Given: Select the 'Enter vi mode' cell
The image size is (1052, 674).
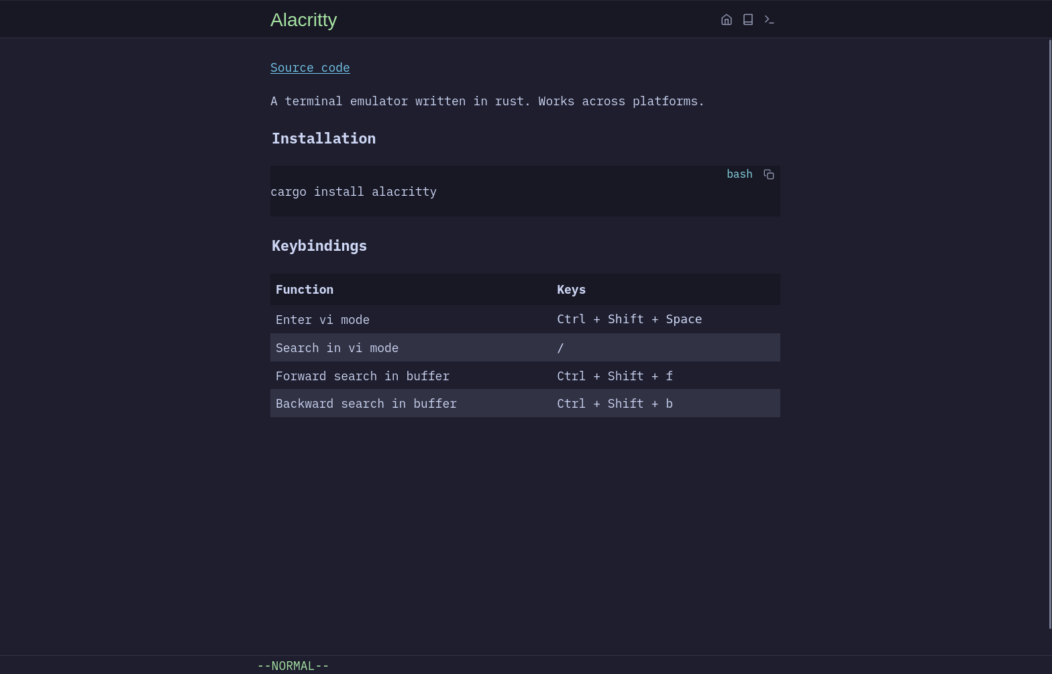Looking at the screenshot, I should pos(411,319).
